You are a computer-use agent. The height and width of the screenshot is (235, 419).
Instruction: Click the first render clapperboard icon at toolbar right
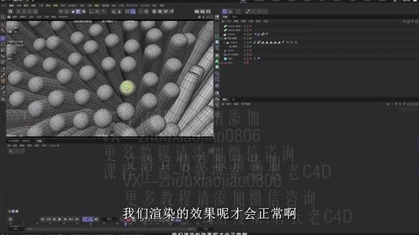196,12
